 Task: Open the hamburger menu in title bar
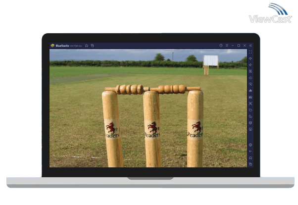pos(227,46)
